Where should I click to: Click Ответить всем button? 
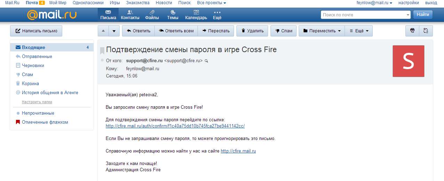pos(176,31)
